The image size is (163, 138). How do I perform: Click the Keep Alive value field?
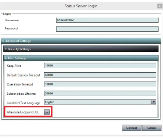click(x=100, y=66)
